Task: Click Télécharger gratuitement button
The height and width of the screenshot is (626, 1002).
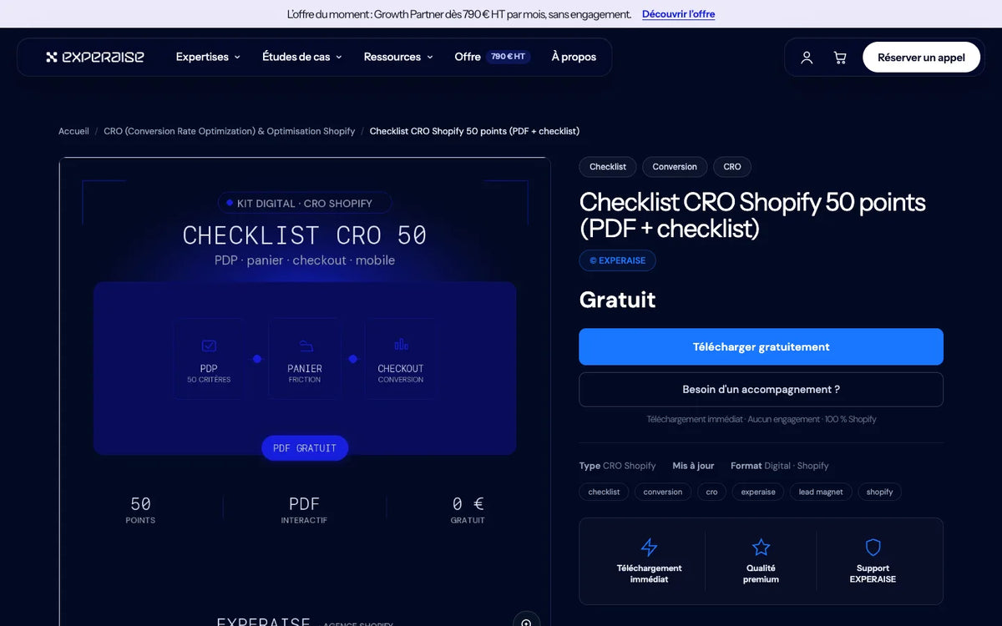Action: tap(761, 346)
